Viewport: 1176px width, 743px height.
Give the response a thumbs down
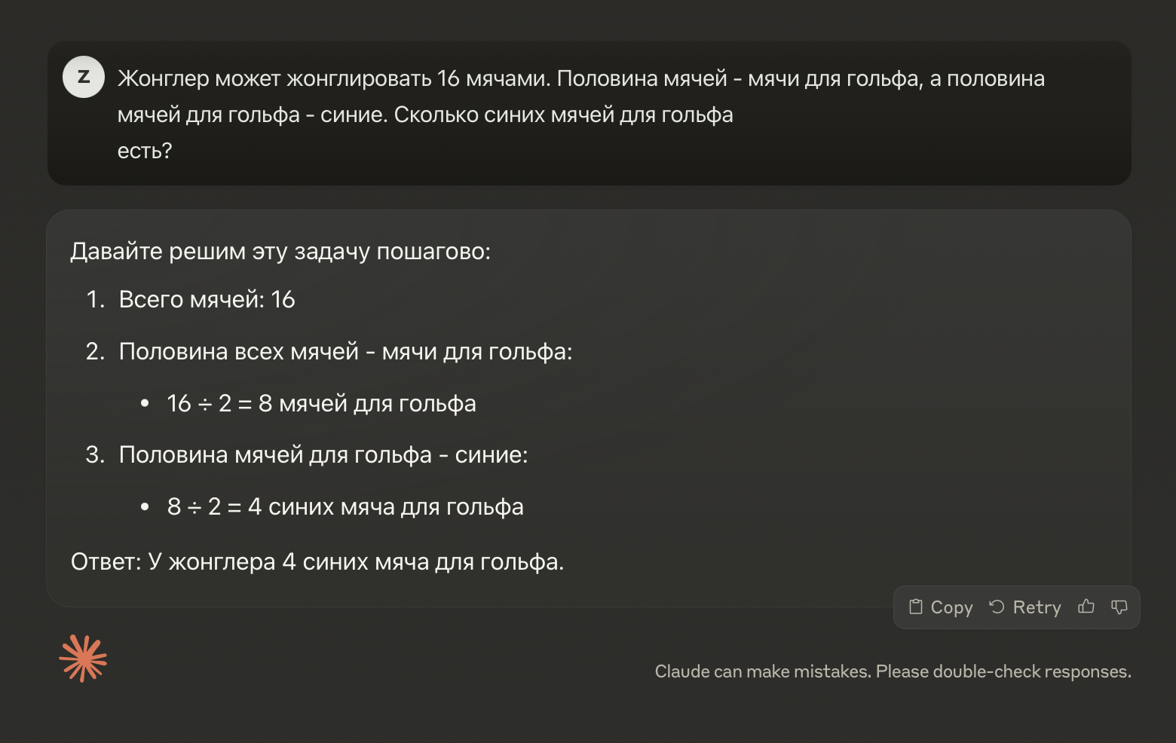[1119, 607]
